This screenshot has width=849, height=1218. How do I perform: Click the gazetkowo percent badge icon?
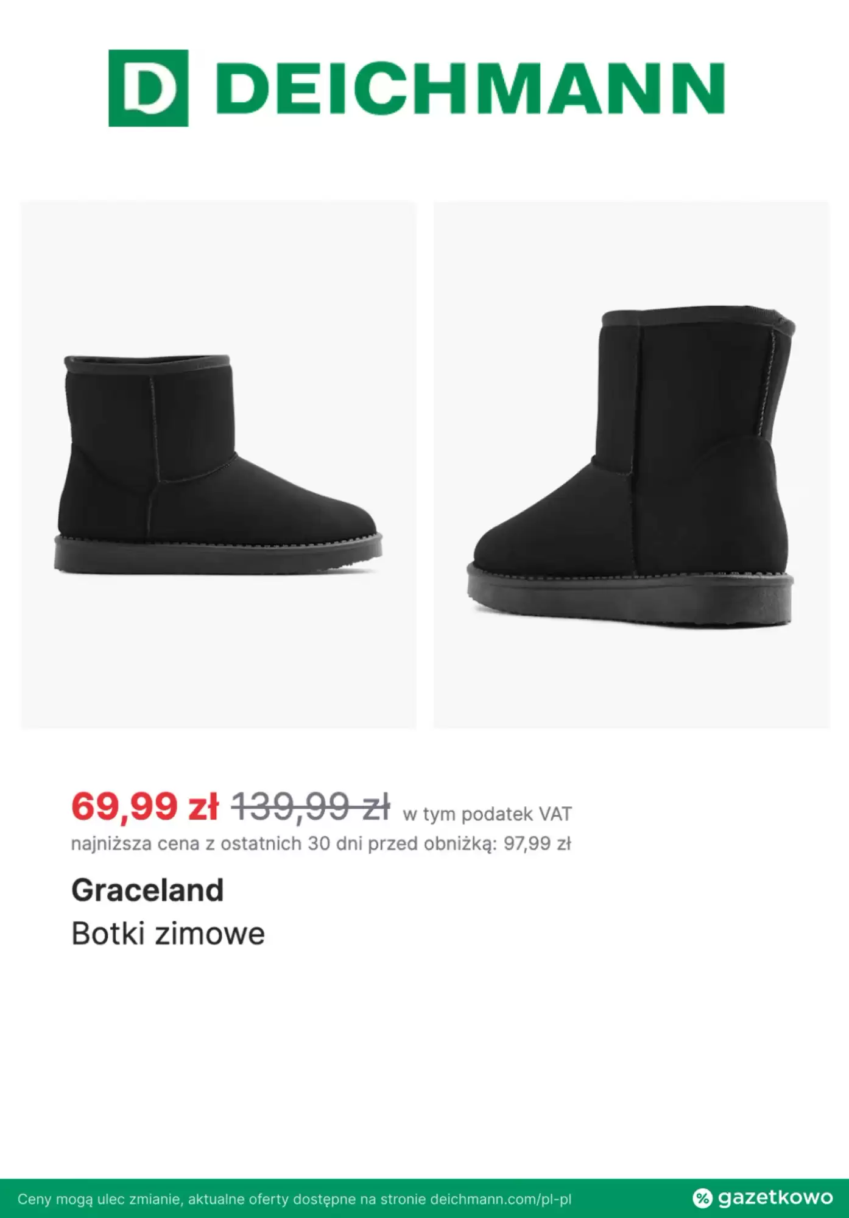tap(702, 1199)
